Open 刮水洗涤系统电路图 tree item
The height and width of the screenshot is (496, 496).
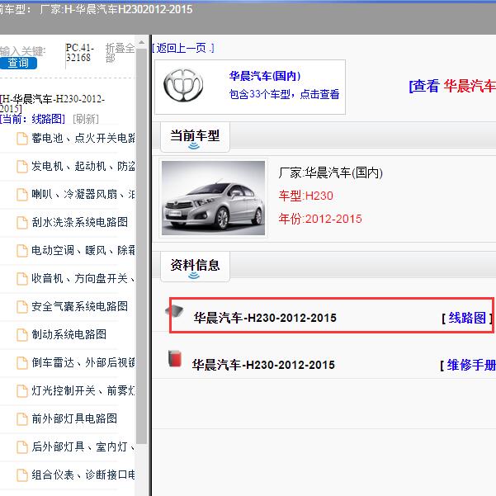pyautogui.click(x=80, y=222)
